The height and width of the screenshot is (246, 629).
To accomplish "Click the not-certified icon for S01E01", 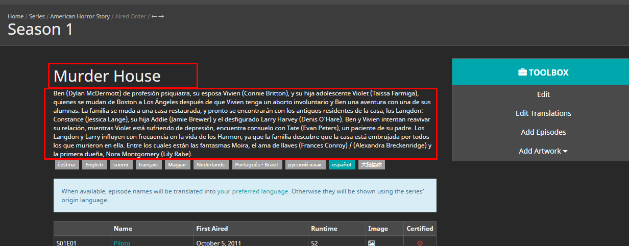I will coord(420,243).
